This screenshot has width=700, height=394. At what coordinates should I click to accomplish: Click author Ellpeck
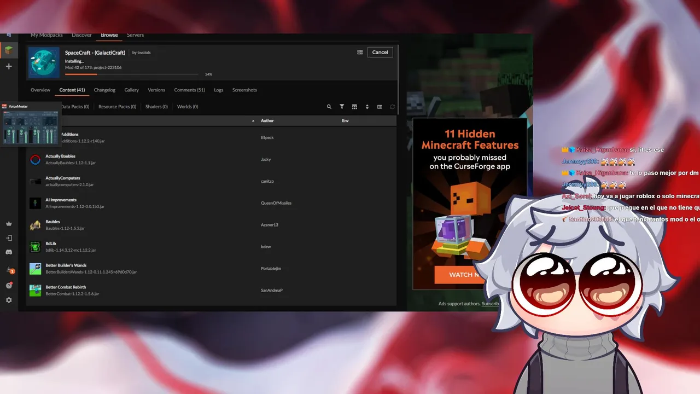267,137
